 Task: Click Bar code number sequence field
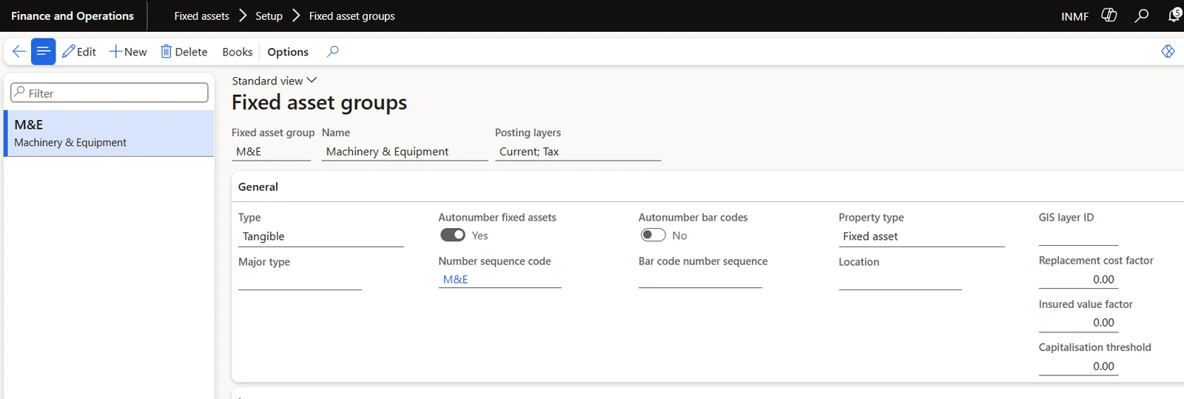(700, 279)
